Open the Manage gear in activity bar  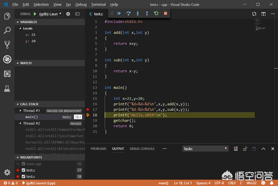point(7,172)
